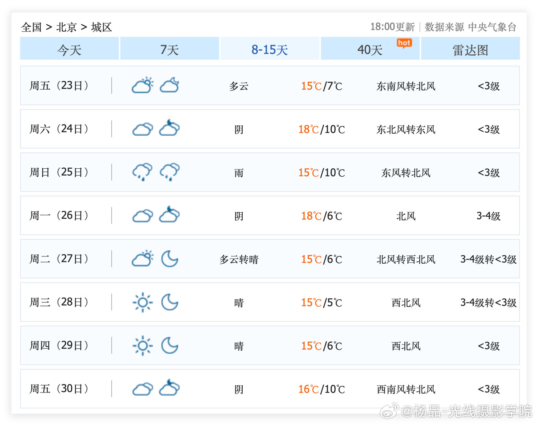Image resolution: width=537 pixels, height=424 pixels.
Task: Click the sun icon for 周三(28日)
Action: [x=142, y=302]
